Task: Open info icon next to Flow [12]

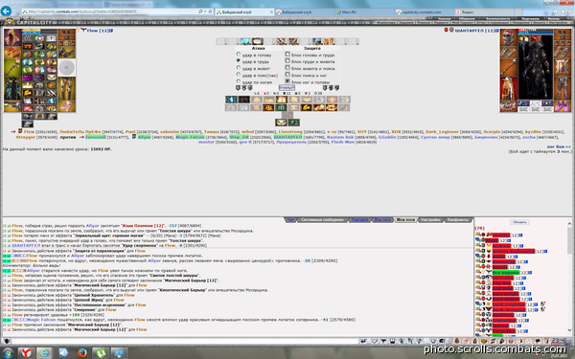Action: (111, 31)
